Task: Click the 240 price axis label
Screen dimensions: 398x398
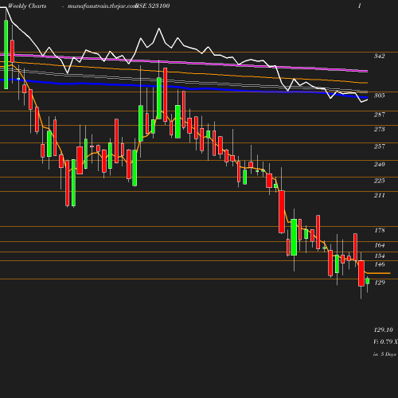Action: click(x=379, y=164)
